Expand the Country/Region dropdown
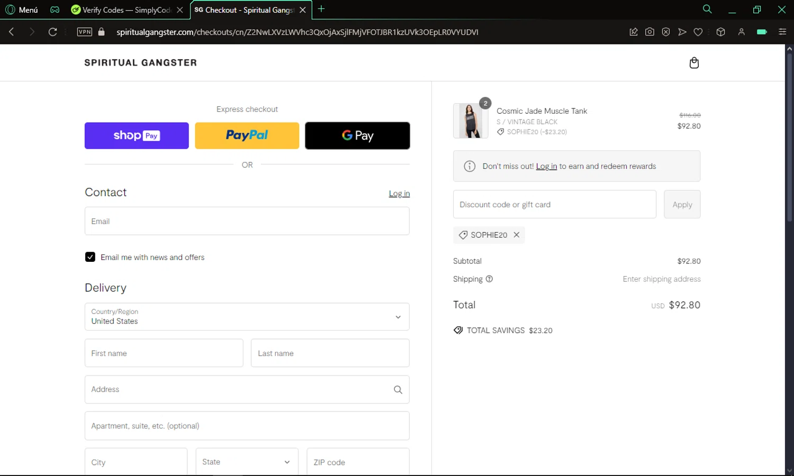This screenshot has width=794, height=476. [247, 317]
